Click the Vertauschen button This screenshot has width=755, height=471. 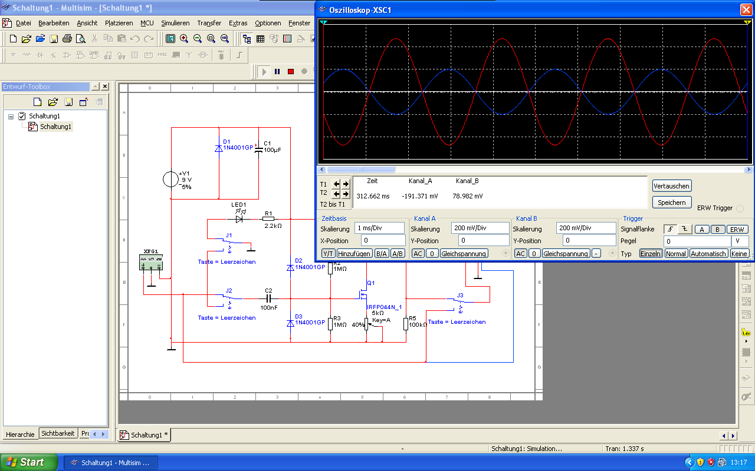pyautogui.click(x=671, y=185)
